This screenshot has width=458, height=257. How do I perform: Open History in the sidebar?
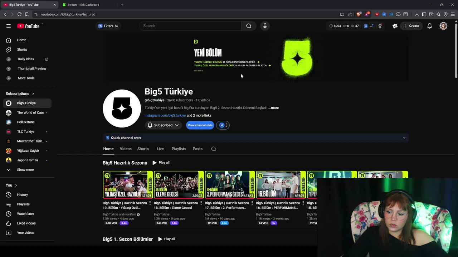pyautogui.click(x=27, y=195)
